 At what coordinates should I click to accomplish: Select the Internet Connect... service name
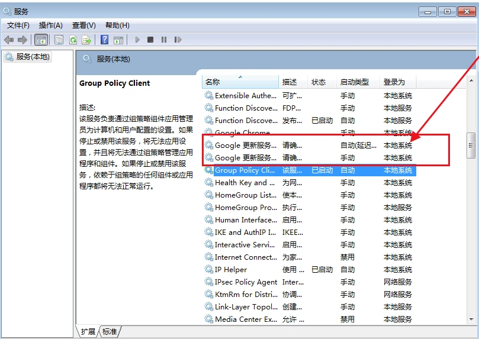(x=246, y=257)
